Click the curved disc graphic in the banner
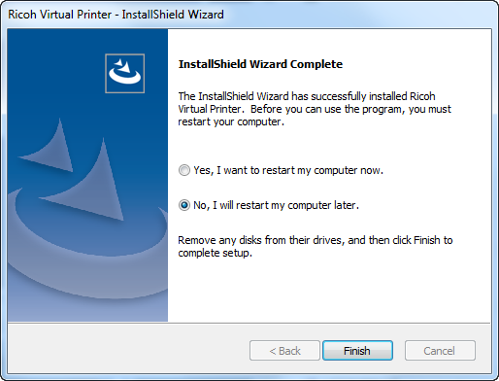Image resolution: width=499 pixels, height=381 pixels. (87, 246)
